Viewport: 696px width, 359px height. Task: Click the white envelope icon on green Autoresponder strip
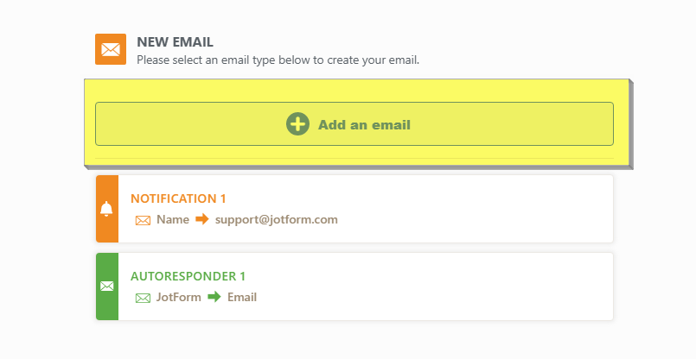[106, 287]
